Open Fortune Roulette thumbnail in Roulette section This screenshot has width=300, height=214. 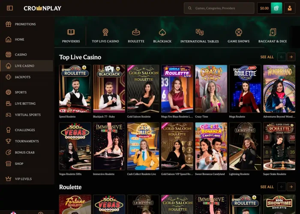coord(75,204)
